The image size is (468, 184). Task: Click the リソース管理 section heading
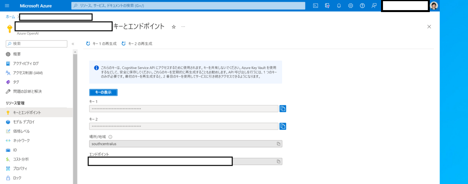pos(15,103)
